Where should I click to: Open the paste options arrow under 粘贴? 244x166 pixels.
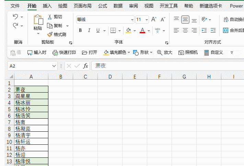38,34
